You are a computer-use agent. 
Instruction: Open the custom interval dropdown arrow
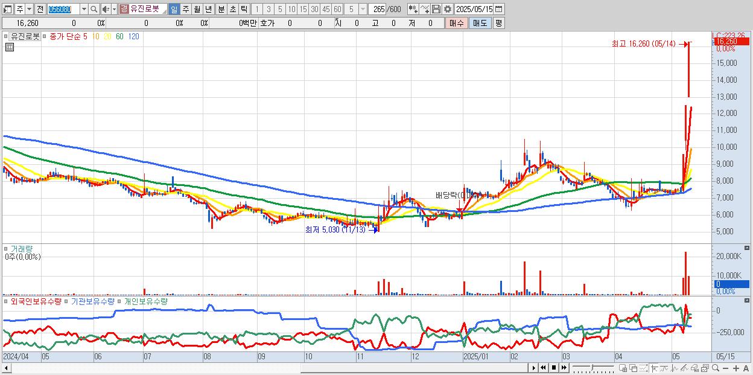(x=363, y=9)
